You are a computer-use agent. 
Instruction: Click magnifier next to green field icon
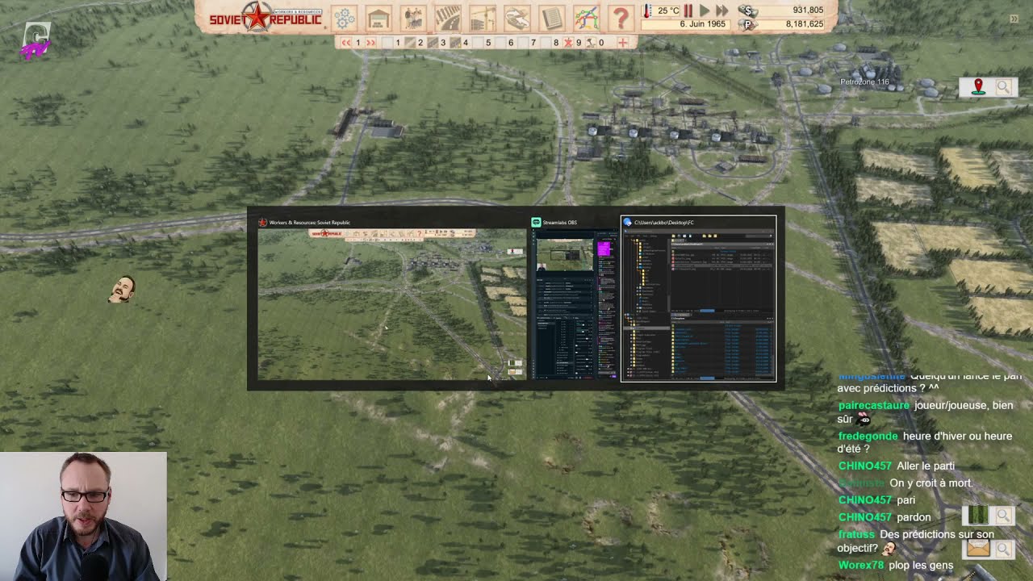pyautogui.click(x=1003, y=515)
